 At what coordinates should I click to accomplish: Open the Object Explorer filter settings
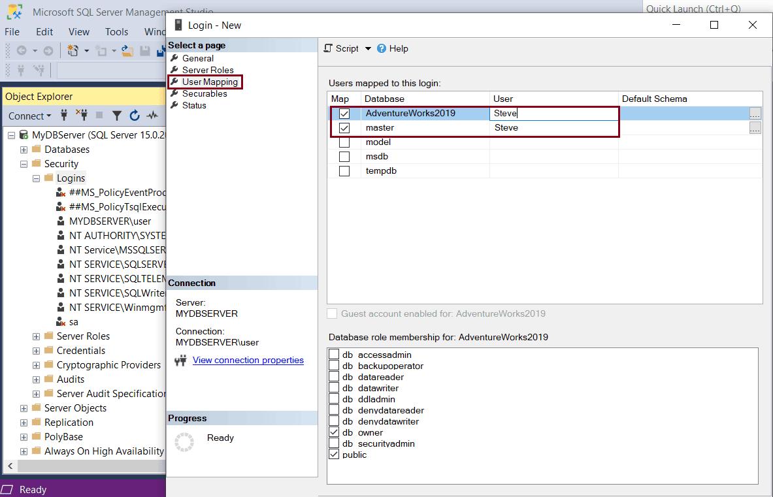pyautogui.click(x=118, y=116)
